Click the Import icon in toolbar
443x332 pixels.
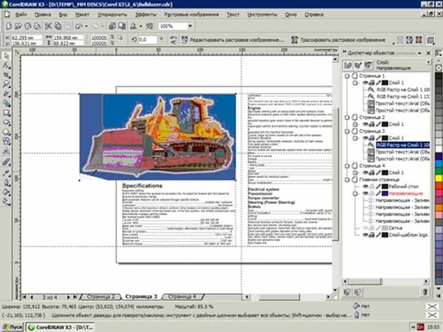tap(112, 26)
